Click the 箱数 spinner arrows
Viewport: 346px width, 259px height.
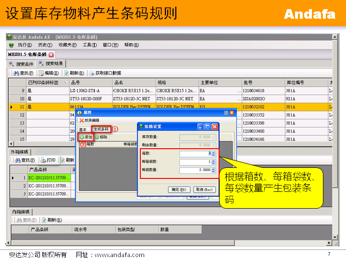(x=214, y=153)
